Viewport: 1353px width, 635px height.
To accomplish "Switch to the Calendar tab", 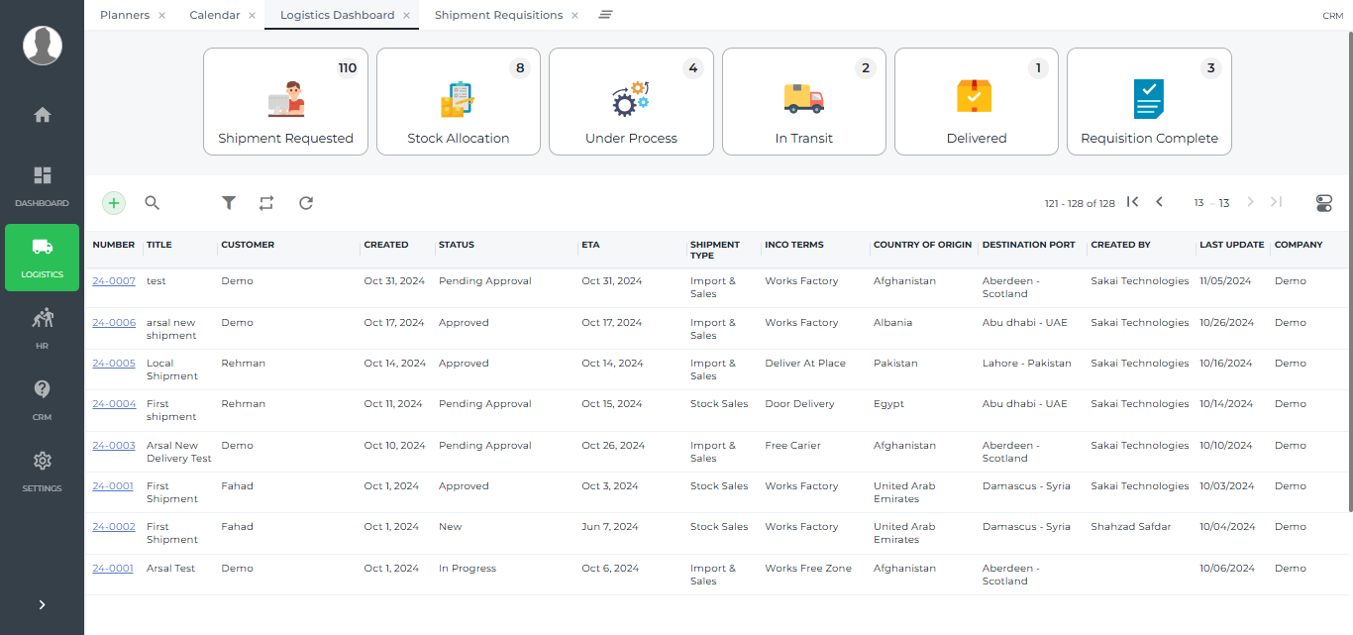I will point(215,15).
